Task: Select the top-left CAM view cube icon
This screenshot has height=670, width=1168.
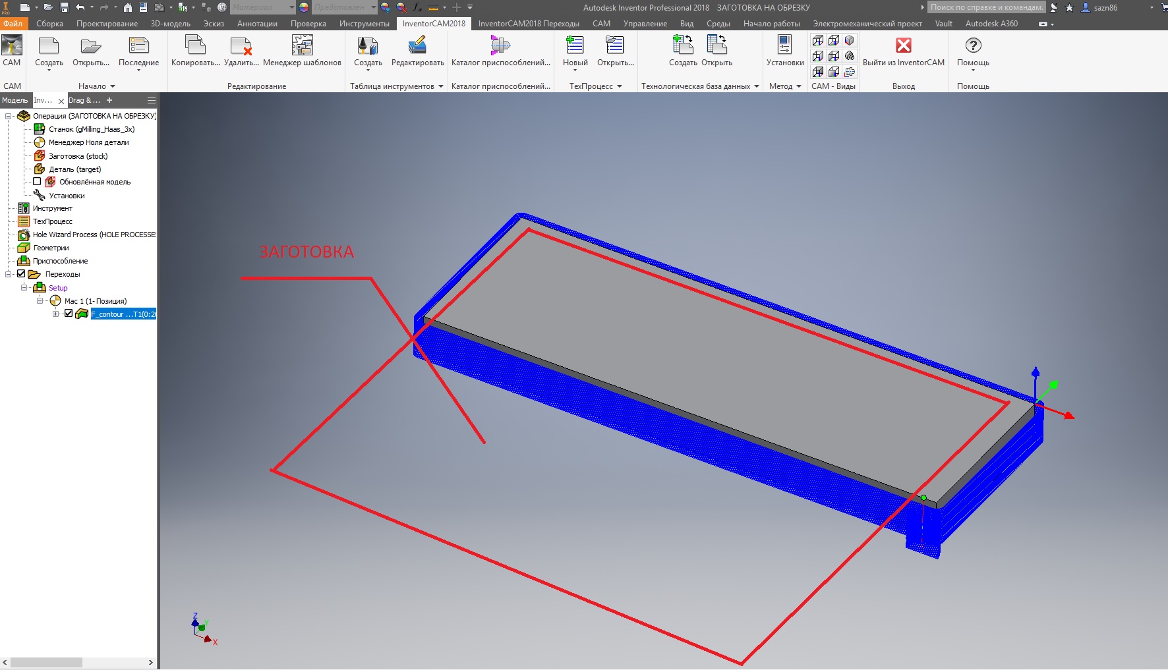Action: tap(818, 40)
